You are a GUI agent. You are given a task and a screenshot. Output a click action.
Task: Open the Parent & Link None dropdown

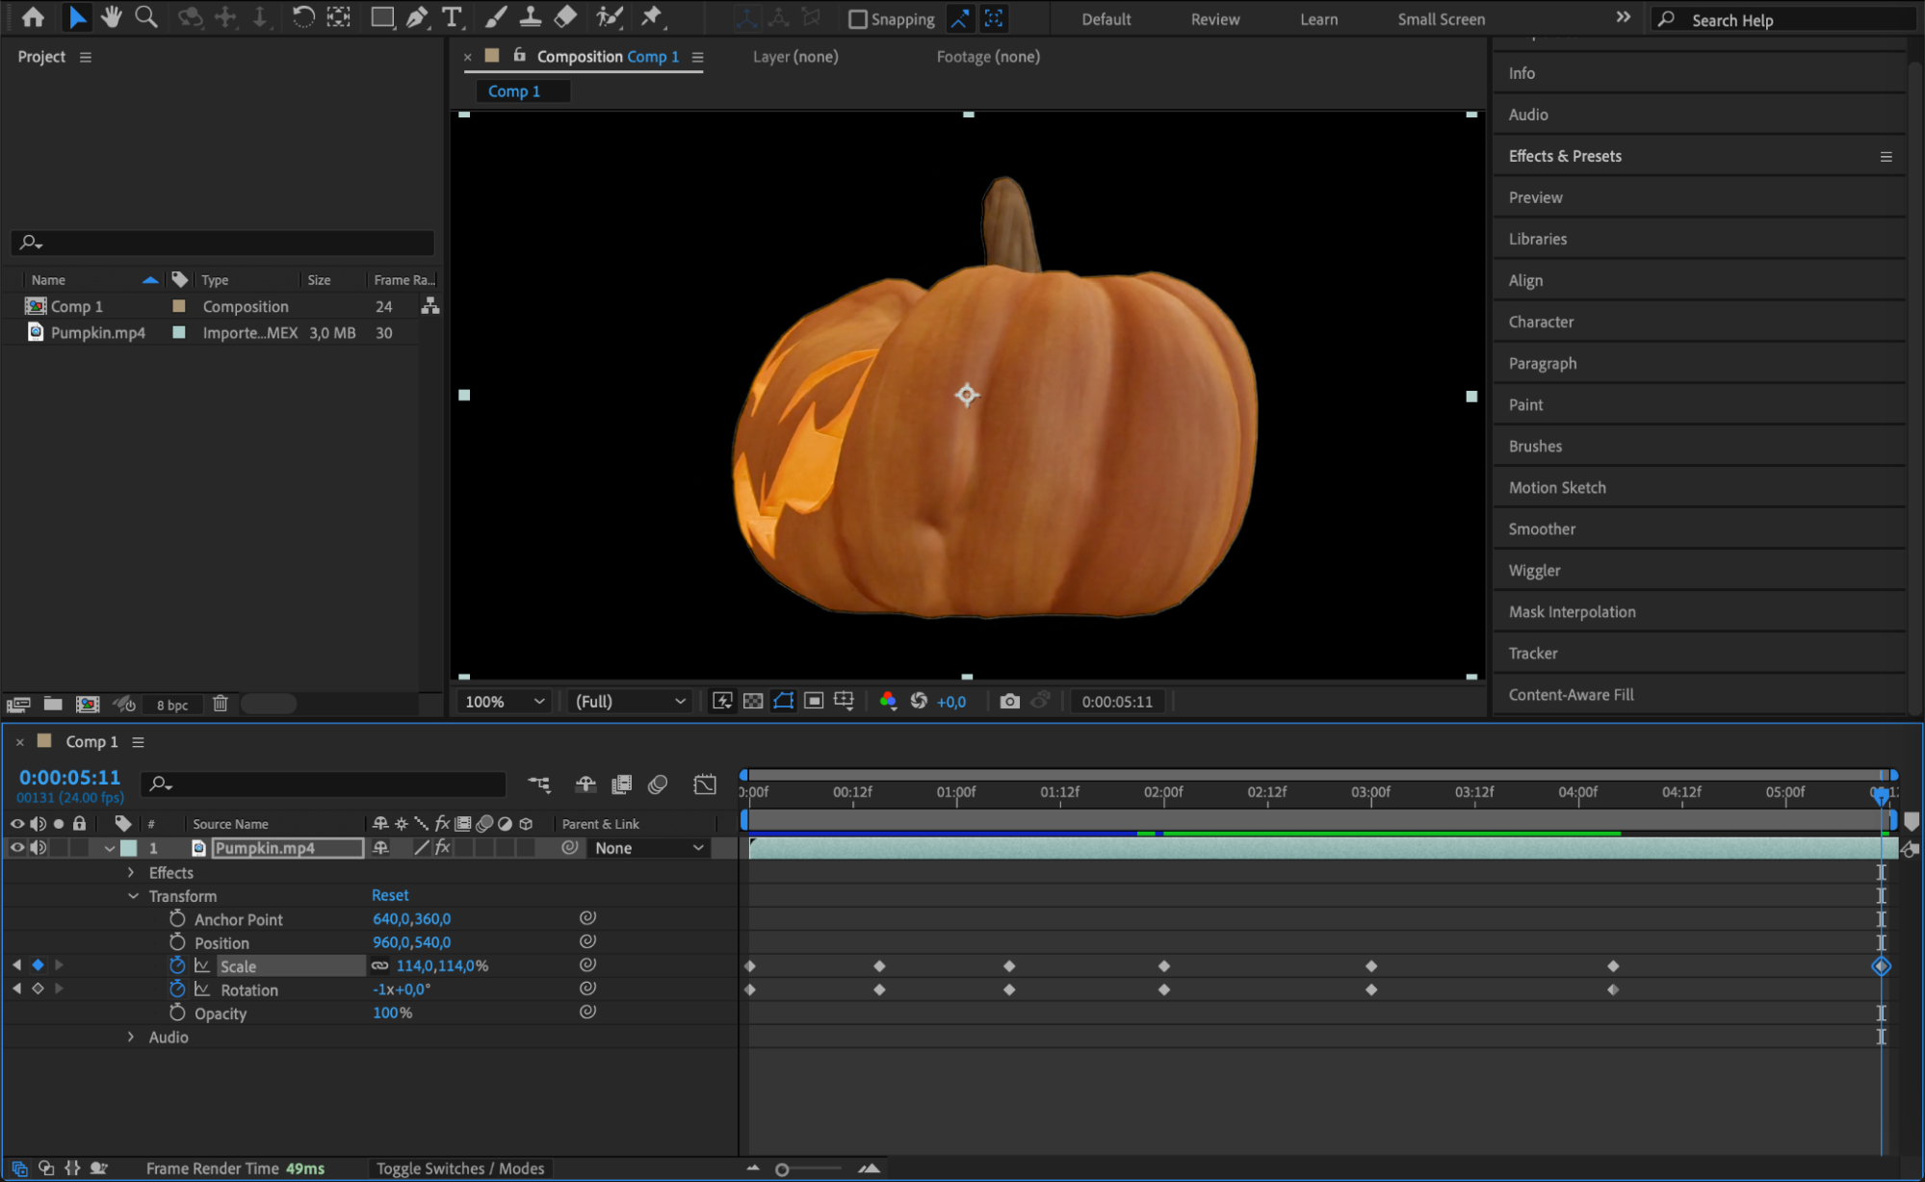tap(648, 848)
